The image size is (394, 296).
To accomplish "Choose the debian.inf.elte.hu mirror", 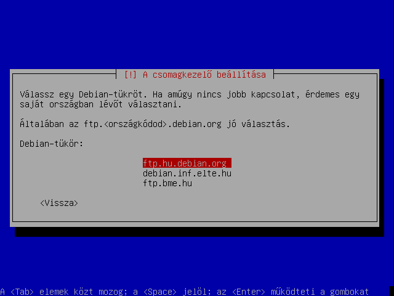I will pos(187,173).
